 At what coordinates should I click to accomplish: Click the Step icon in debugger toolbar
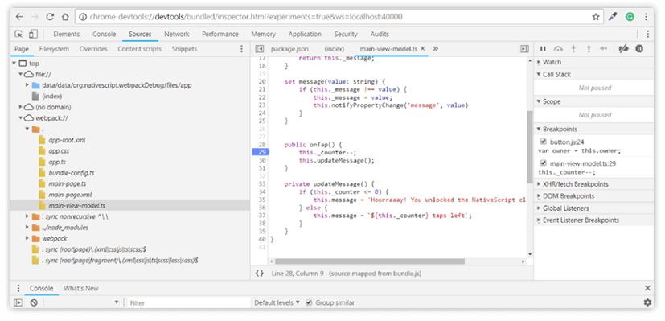pos(604,49)
